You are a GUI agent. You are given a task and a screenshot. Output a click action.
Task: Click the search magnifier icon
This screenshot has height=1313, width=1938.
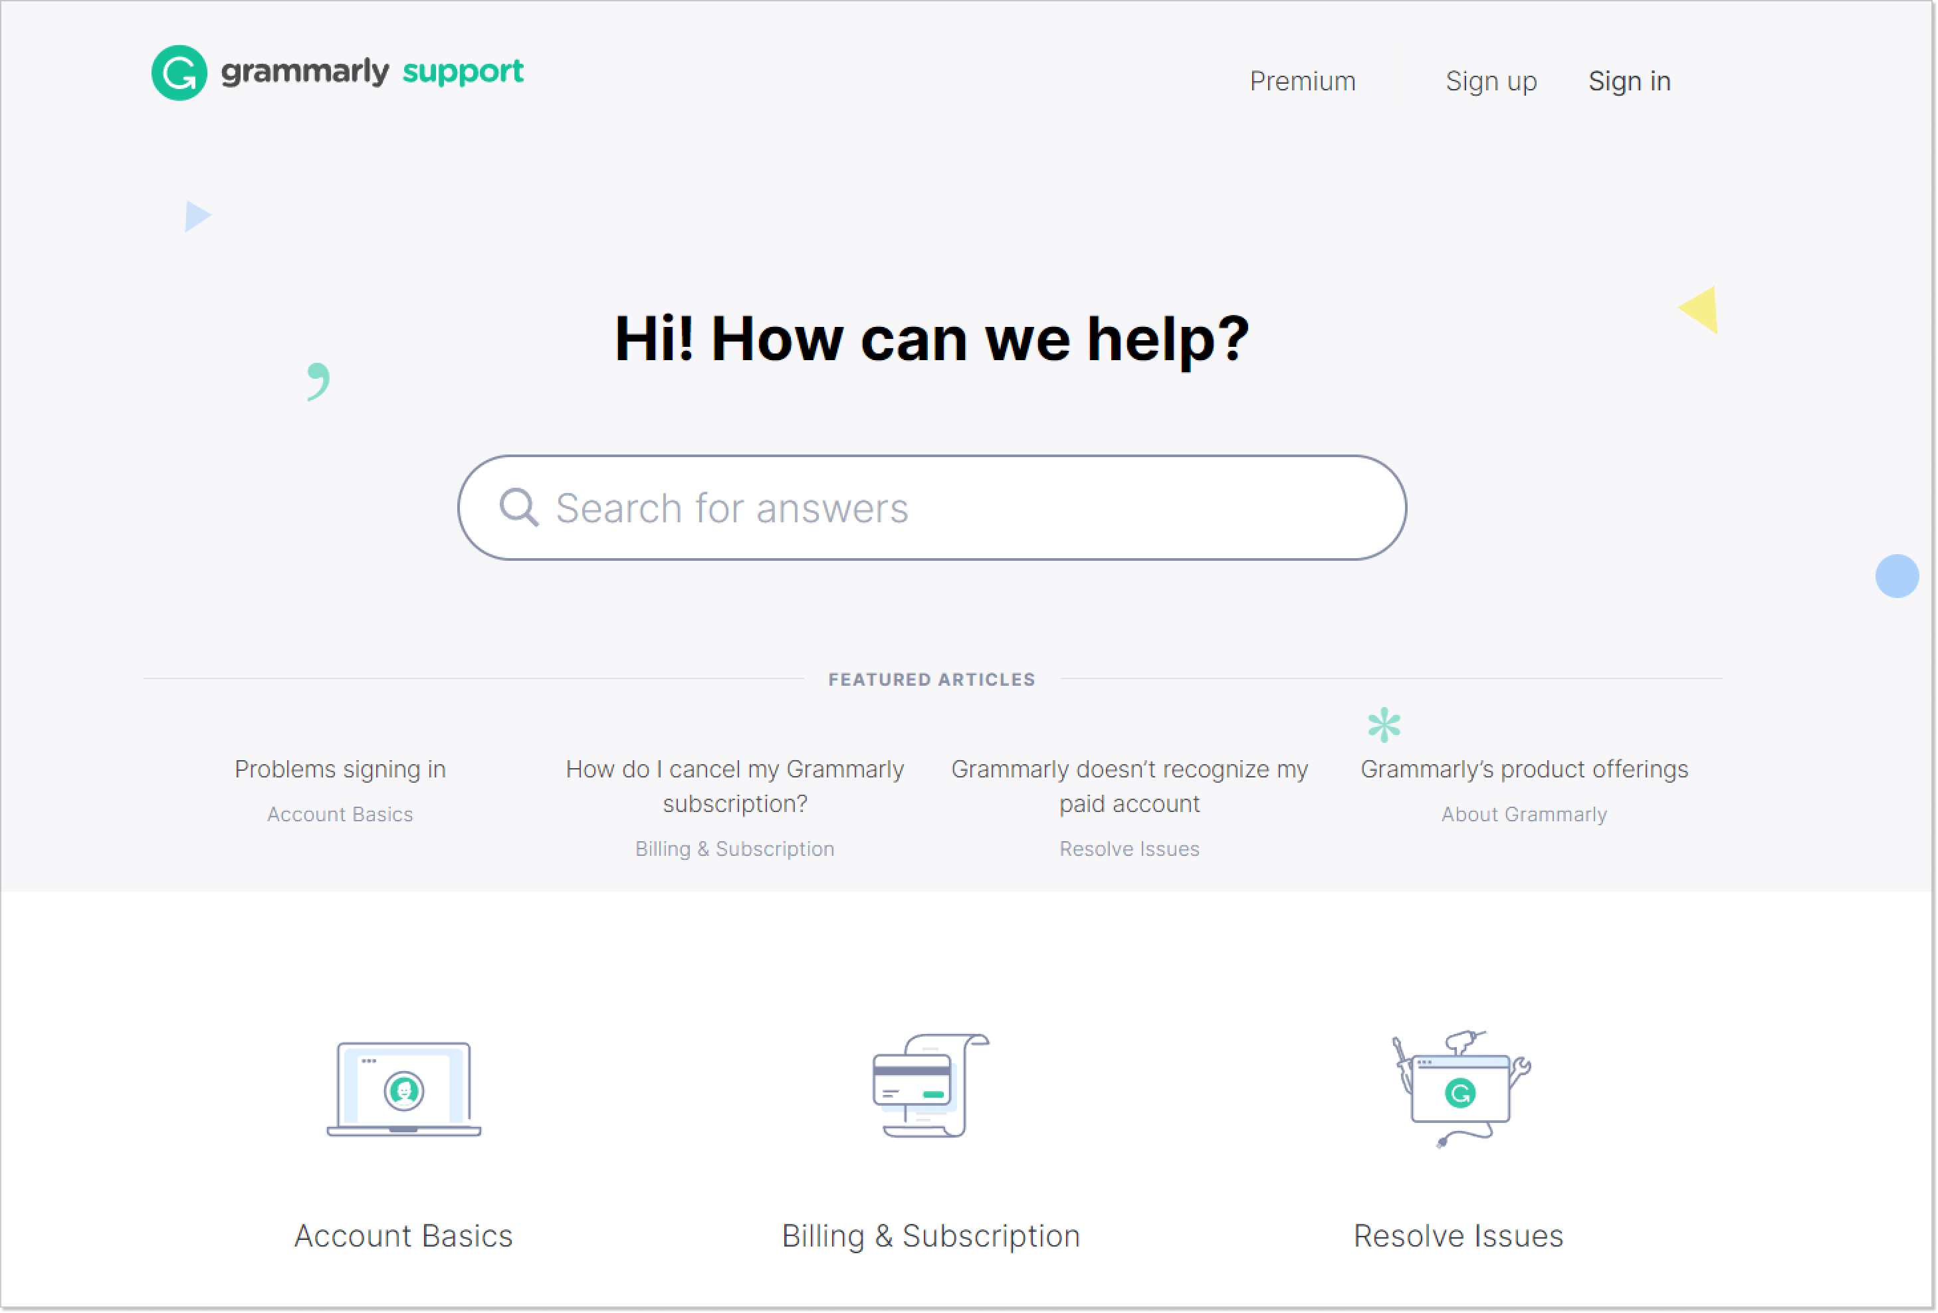click(518, 507)
